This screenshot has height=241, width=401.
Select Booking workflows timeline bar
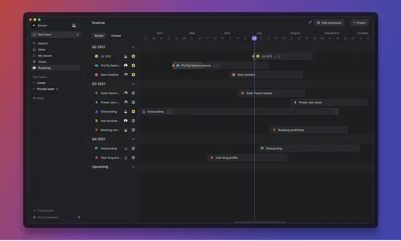309,130
